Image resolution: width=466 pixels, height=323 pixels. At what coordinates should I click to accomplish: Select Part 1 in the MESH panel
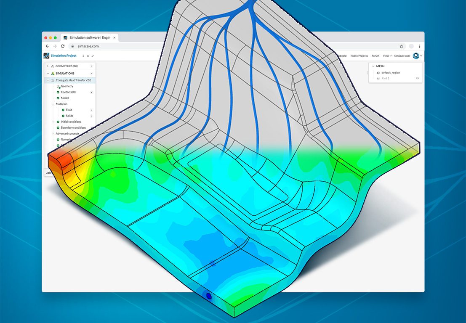pyautogui.click(x=385, y=78)
